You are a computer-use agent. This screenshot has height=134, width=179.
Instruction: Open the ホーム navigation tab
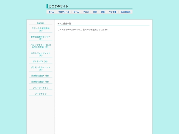pyautogui.click(x=51, y=12)
